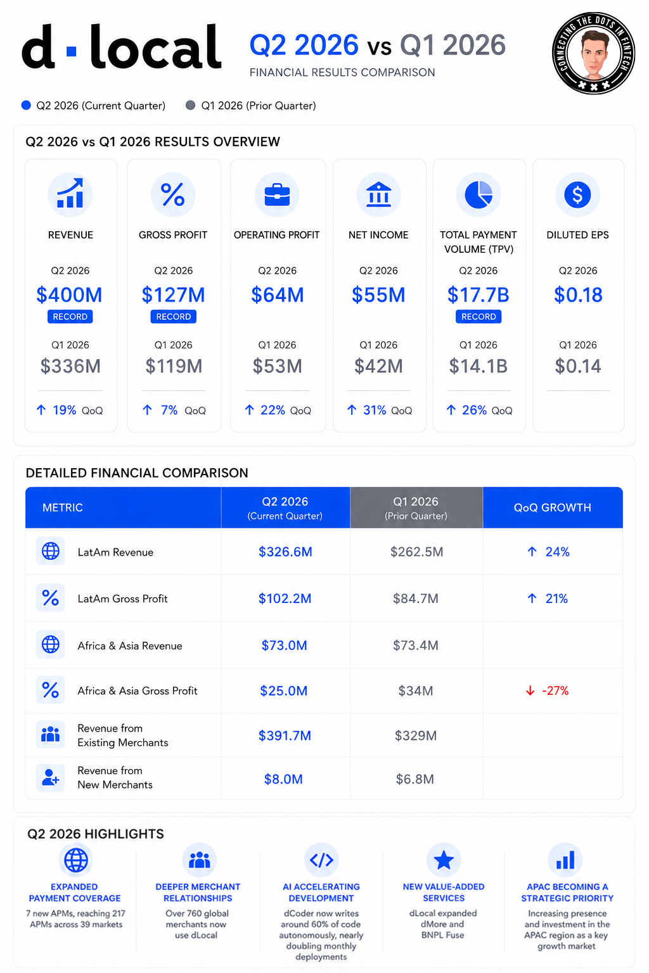This screenshot has width=649, height=973.
Task: Click the QoQ GROWTH column header
Action: (x=553, y=507)
